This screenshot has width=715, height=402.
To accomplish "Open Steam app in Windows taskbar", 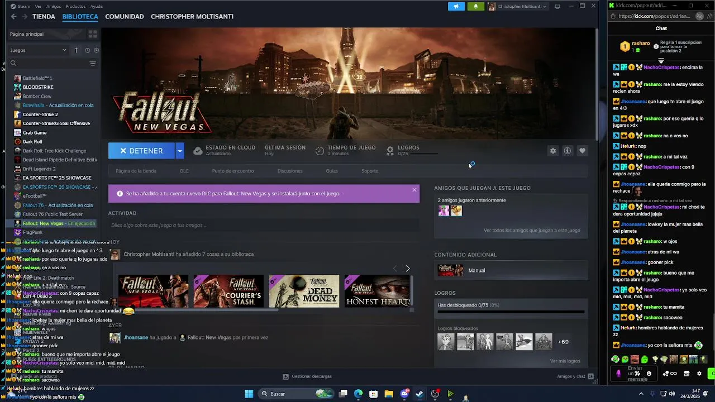I will (x=420, y=394).
